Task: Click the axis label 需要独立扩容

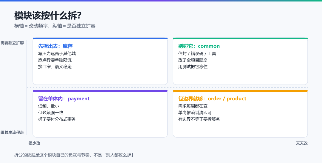Action: coord(12,43)
